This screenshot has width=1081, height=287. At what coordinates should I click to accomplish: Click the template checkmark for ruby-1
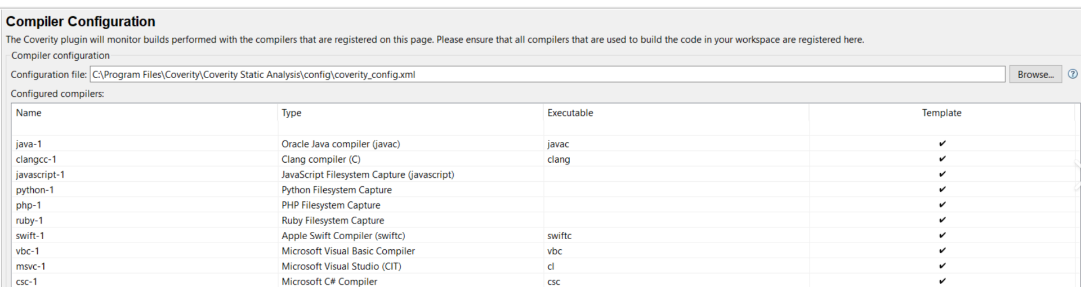coord(942,219)
